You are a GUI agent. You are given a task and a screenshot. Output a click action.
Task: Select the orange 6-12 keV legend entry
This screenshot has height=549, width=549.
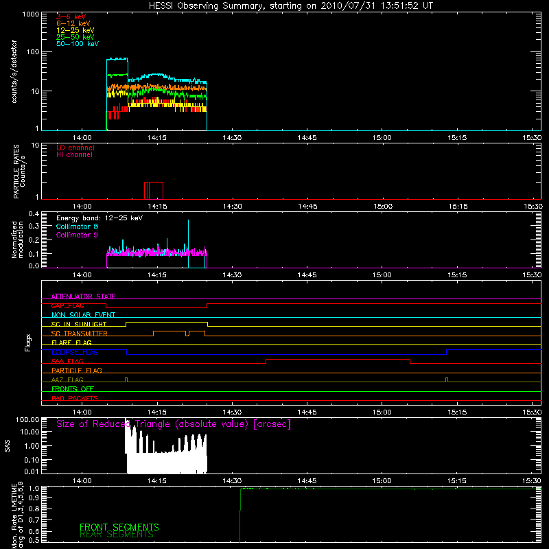point(73,23)
